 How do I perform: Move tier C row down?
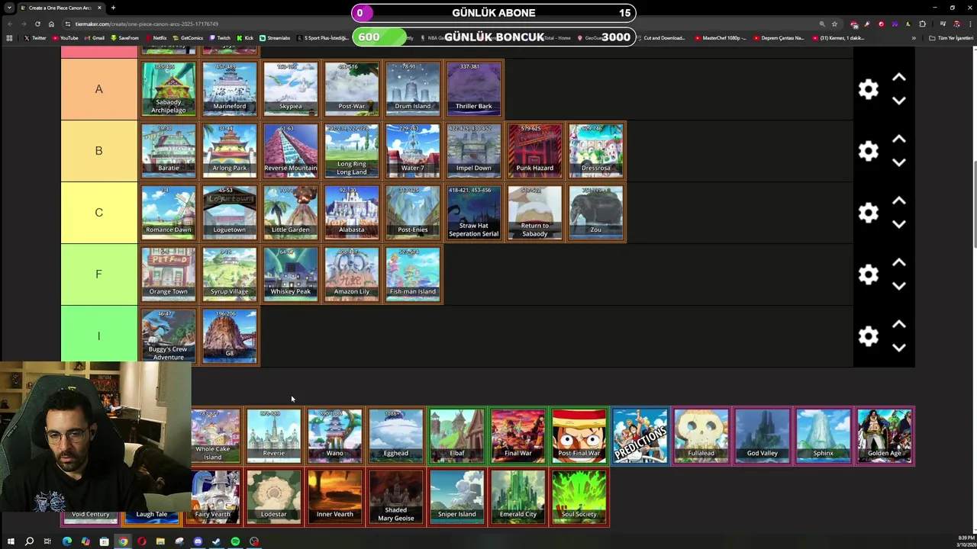[x=899, y=224]
